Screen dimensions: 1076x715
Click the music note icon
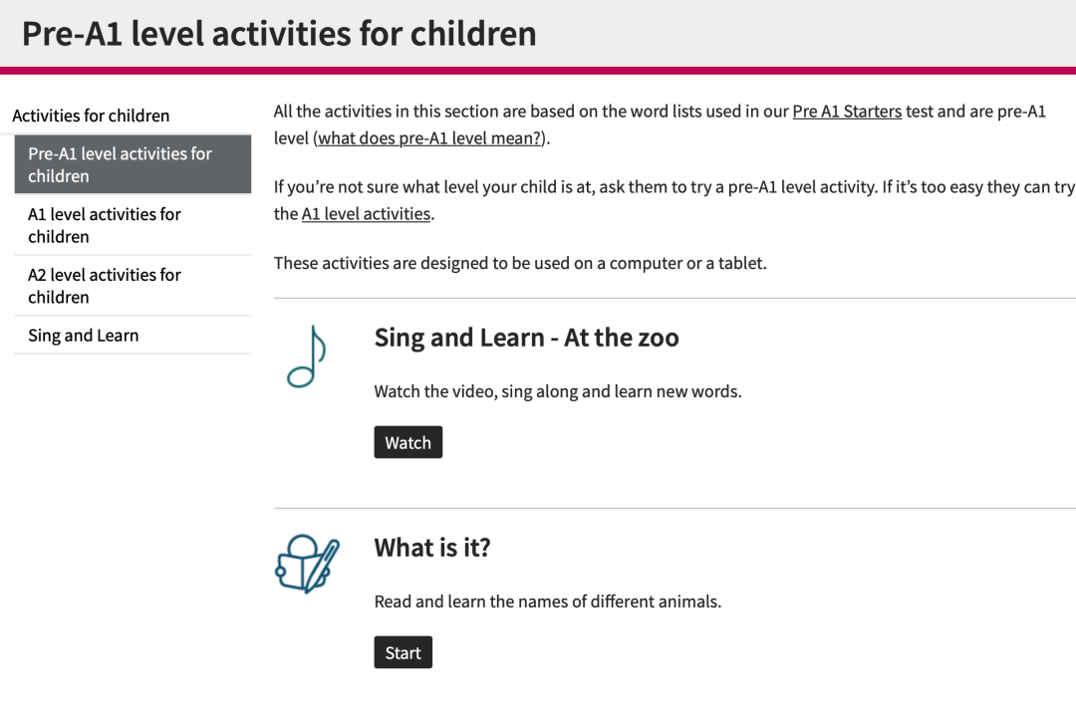306,357
